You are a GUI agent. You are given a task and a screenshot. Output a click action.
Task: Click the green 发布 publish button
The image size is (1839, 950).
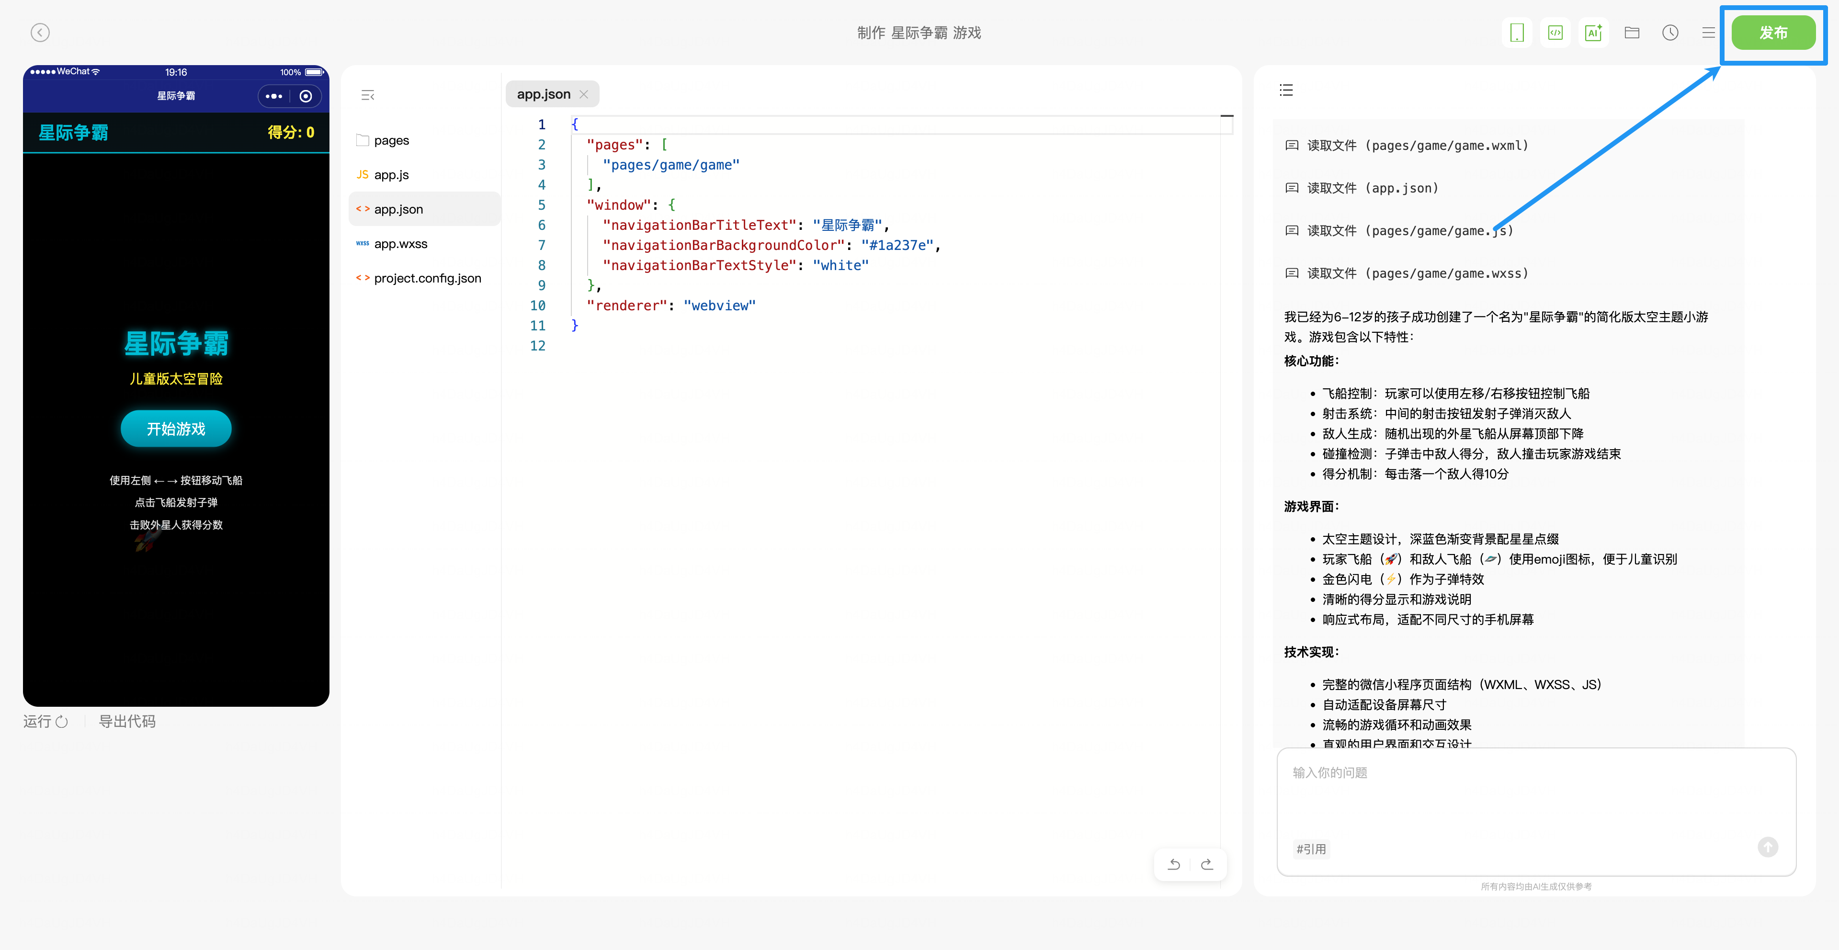pyautogui.click(x=1772, y=33)
